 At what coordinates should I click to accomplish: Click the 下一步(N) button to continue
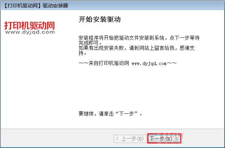coord(164,139)
